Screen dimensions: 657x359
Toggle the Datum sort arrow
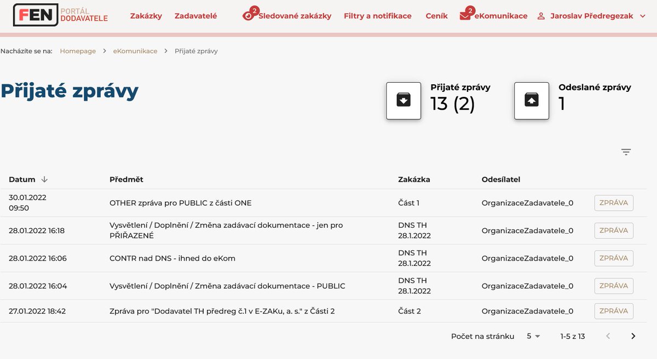tap(44, 179)
